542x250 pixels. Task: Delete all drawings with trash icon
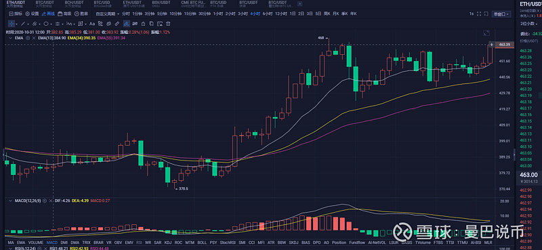[x=168, y=24]
